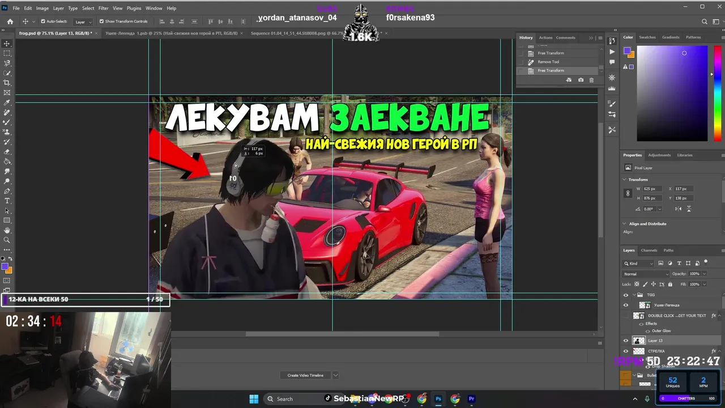This screenshot has height=408, width=725.
Task: Switch to Ушев-Легенда 1.psb document tab
Action: [x=171, y=33]
